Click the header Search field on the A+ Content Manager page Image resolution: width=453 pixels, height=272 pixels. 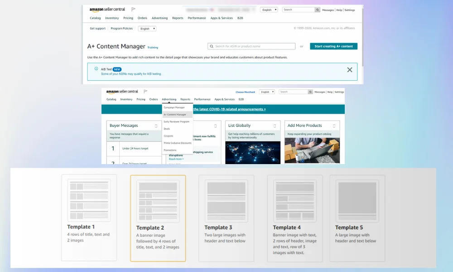(x=299, y=10)
